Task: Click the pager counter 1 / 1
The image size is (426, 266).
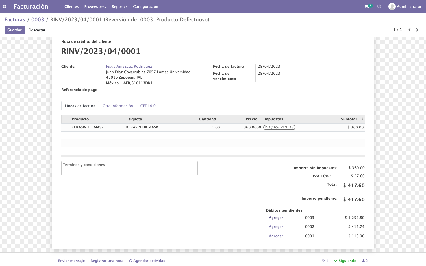Action: 397,30
